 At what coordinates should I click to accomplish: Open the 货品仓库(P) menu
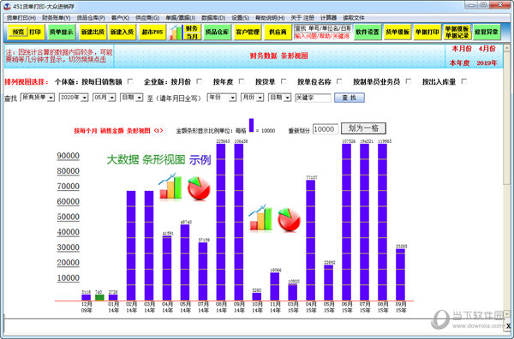click(91, 18)
